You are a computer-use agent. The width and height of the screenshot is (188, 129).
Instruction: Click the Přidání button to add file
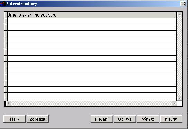click(x=102, y=119)
